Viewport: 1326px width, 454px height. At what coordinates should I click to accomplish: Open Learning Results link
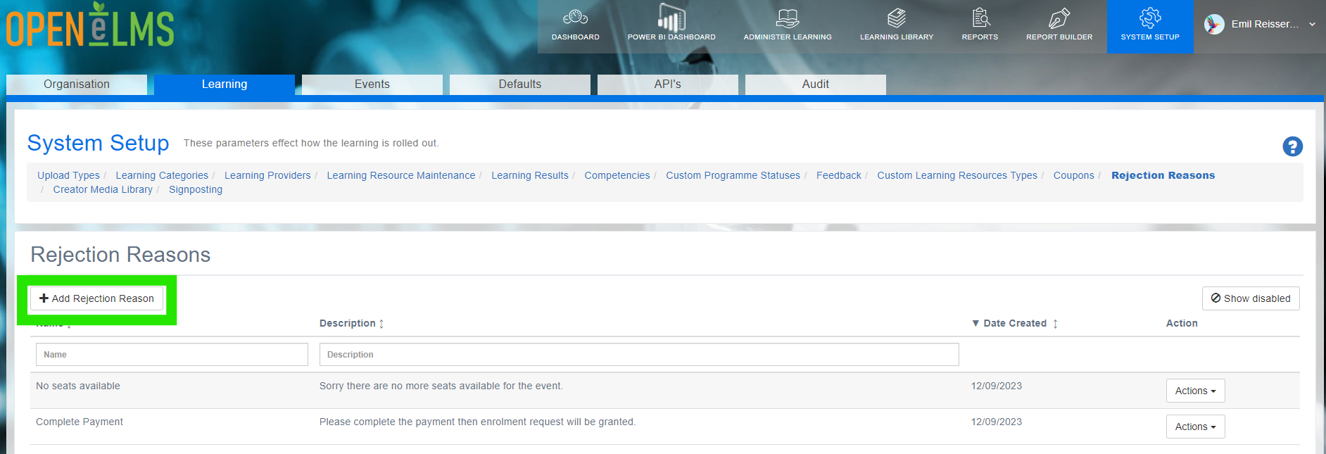coord(530,175)
